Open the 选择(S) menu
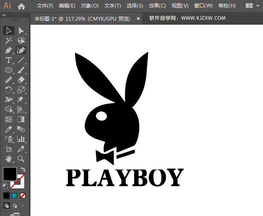Screen dimensions: 263x216 pyautogui.click(x=135, y=6)
